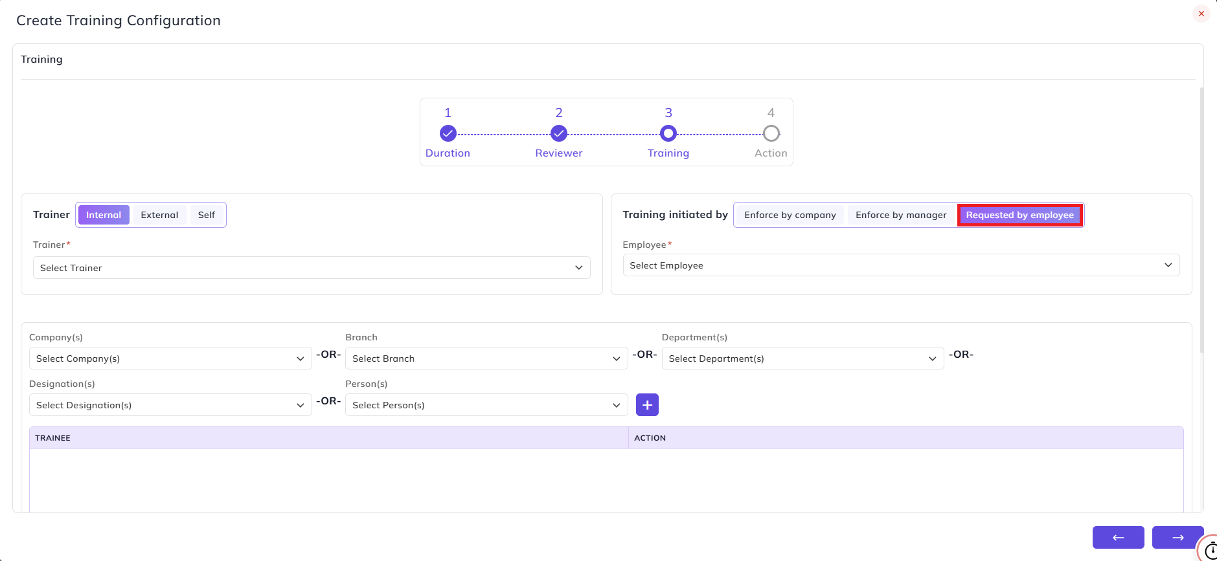The image size is (1217, 561).
Task: Open the Select Employee dropdown
Action: [901, 265]
